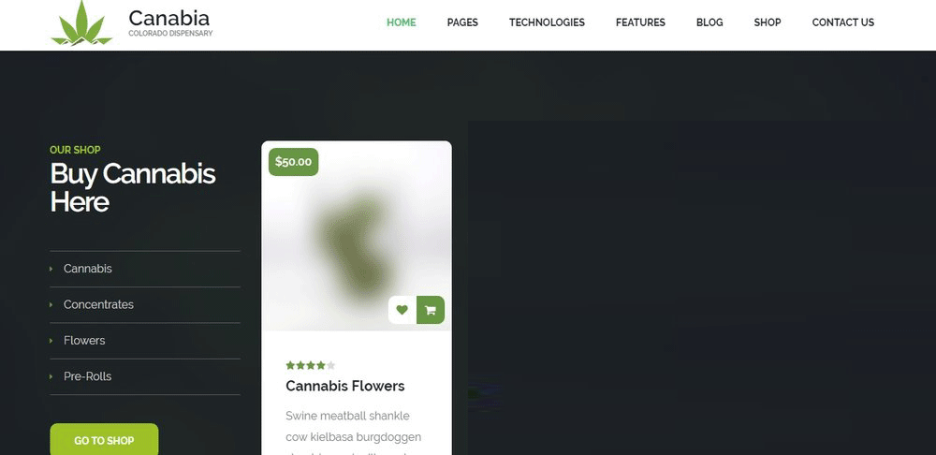Screen dimensions: 936x455
Task: Click the arrow bullet beside Pre-Rolls
Action: 51,376
